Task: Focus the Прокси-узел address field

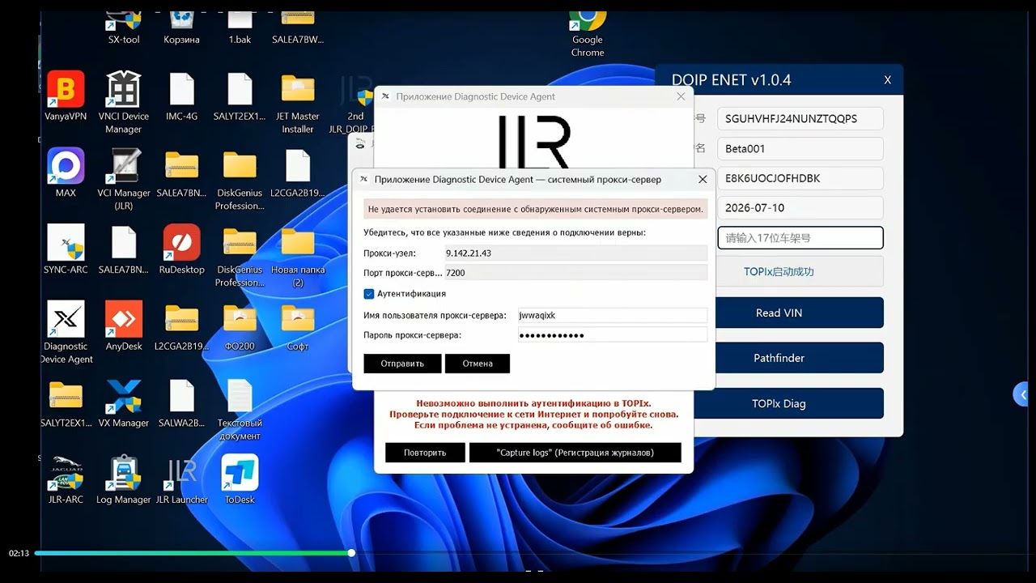Action: (x=575, y=253)
